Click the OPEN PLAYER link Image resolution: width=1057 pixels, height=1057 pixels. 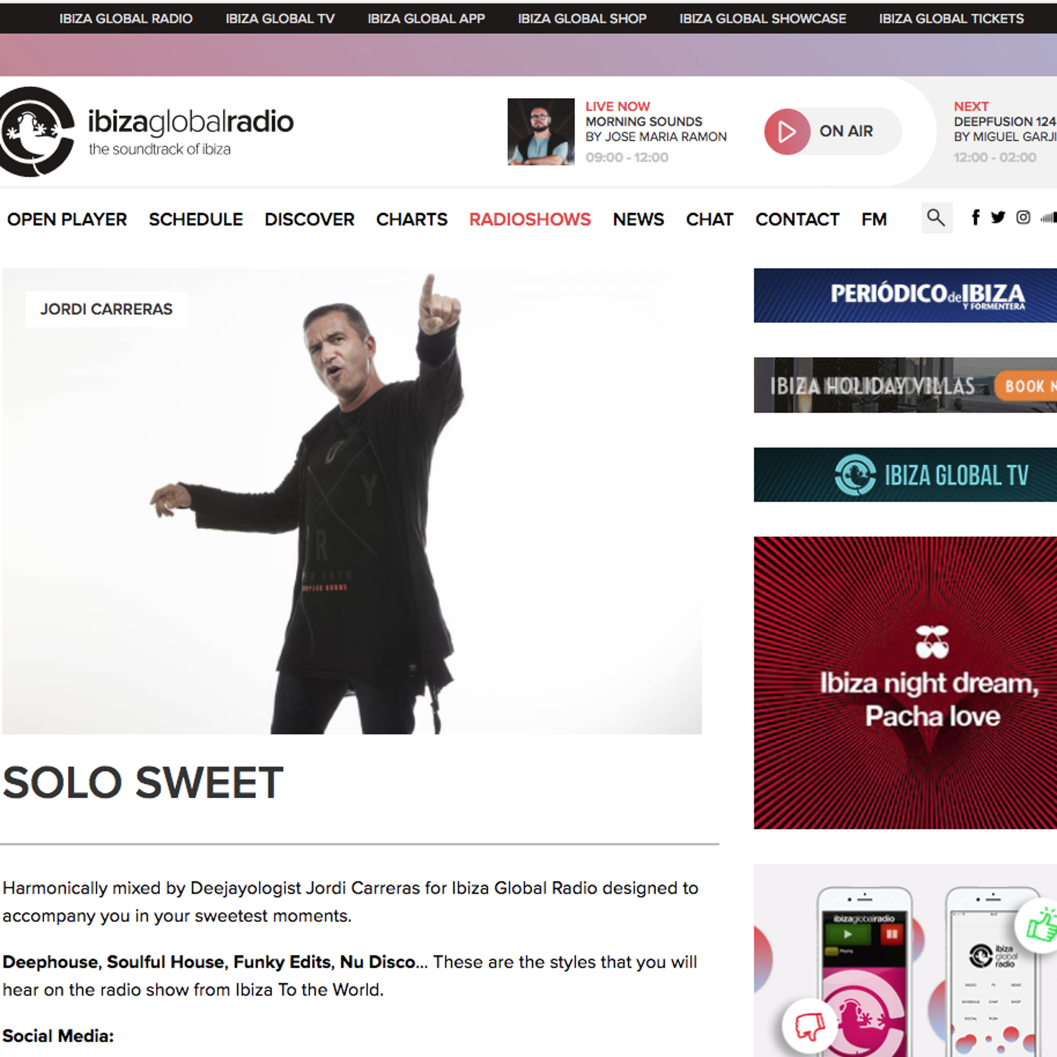(67, 220)
